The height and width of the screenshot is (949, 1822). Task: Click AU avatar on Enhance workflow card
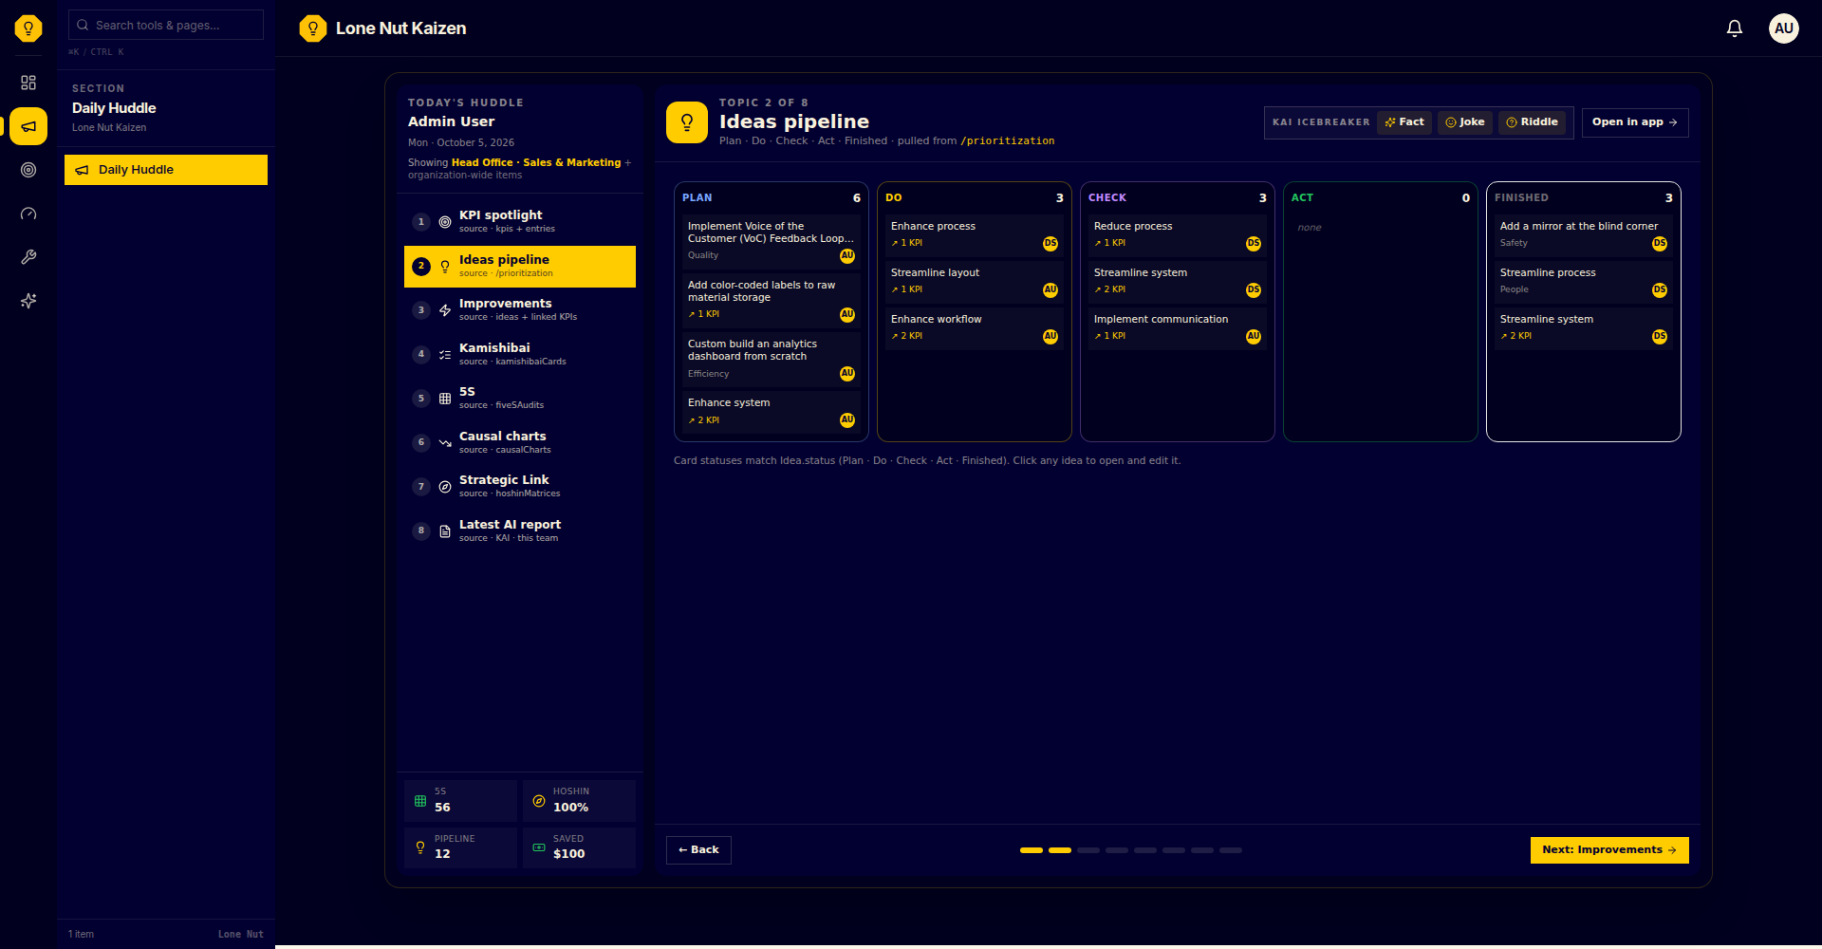click(x=1050, y=336)
